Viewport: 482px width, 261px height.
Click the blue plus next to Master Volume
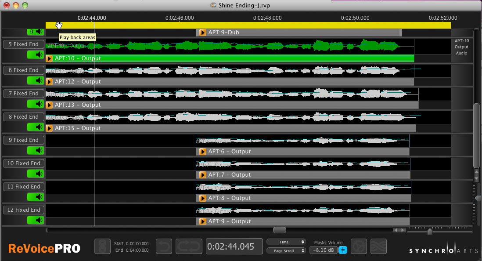pyautogui.click(x=342, y=250)
